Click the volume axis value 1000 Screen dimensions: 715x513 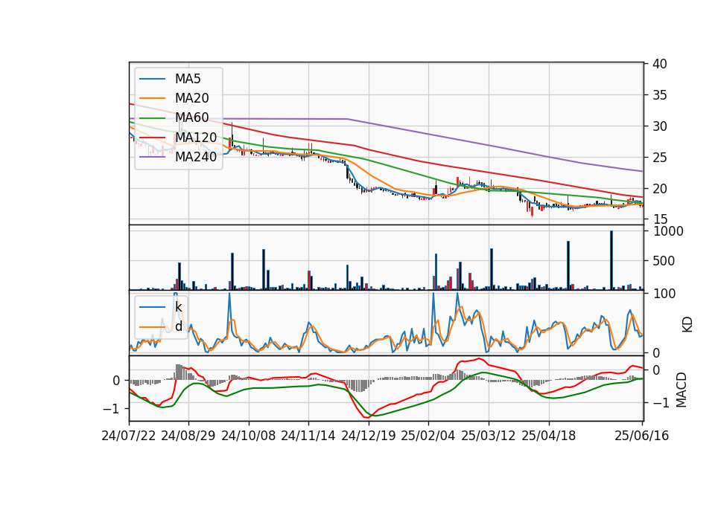pos(668,231)
